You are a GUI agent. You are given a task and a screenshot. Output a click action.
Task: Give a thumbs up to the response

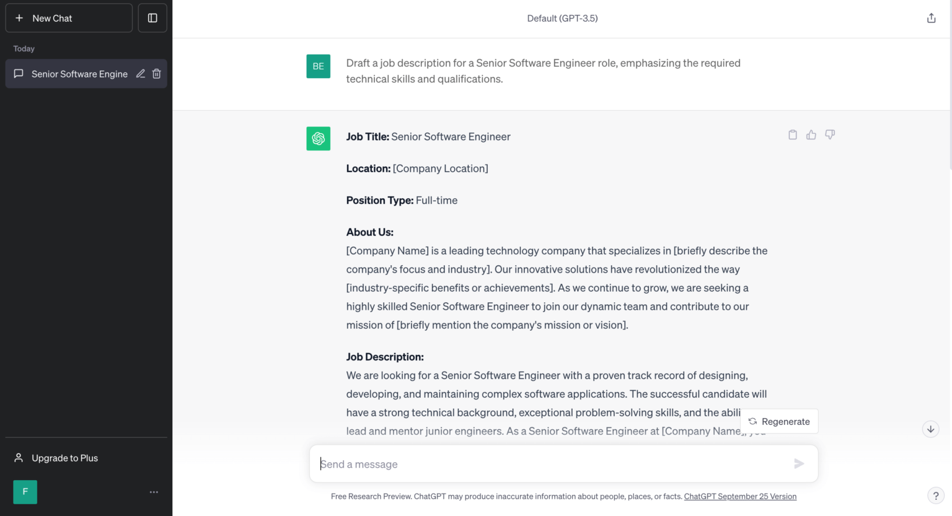click(x=811, y=134)
